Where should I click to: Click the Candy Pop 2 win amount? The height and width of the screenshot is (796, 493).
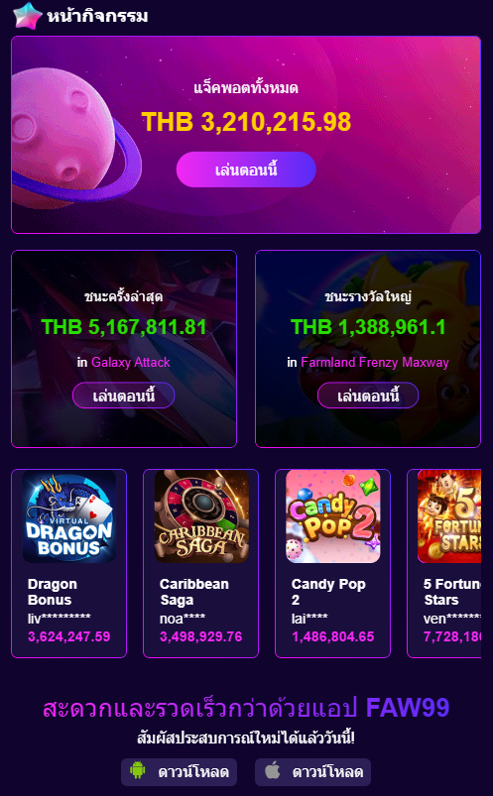tap(333, 636)
